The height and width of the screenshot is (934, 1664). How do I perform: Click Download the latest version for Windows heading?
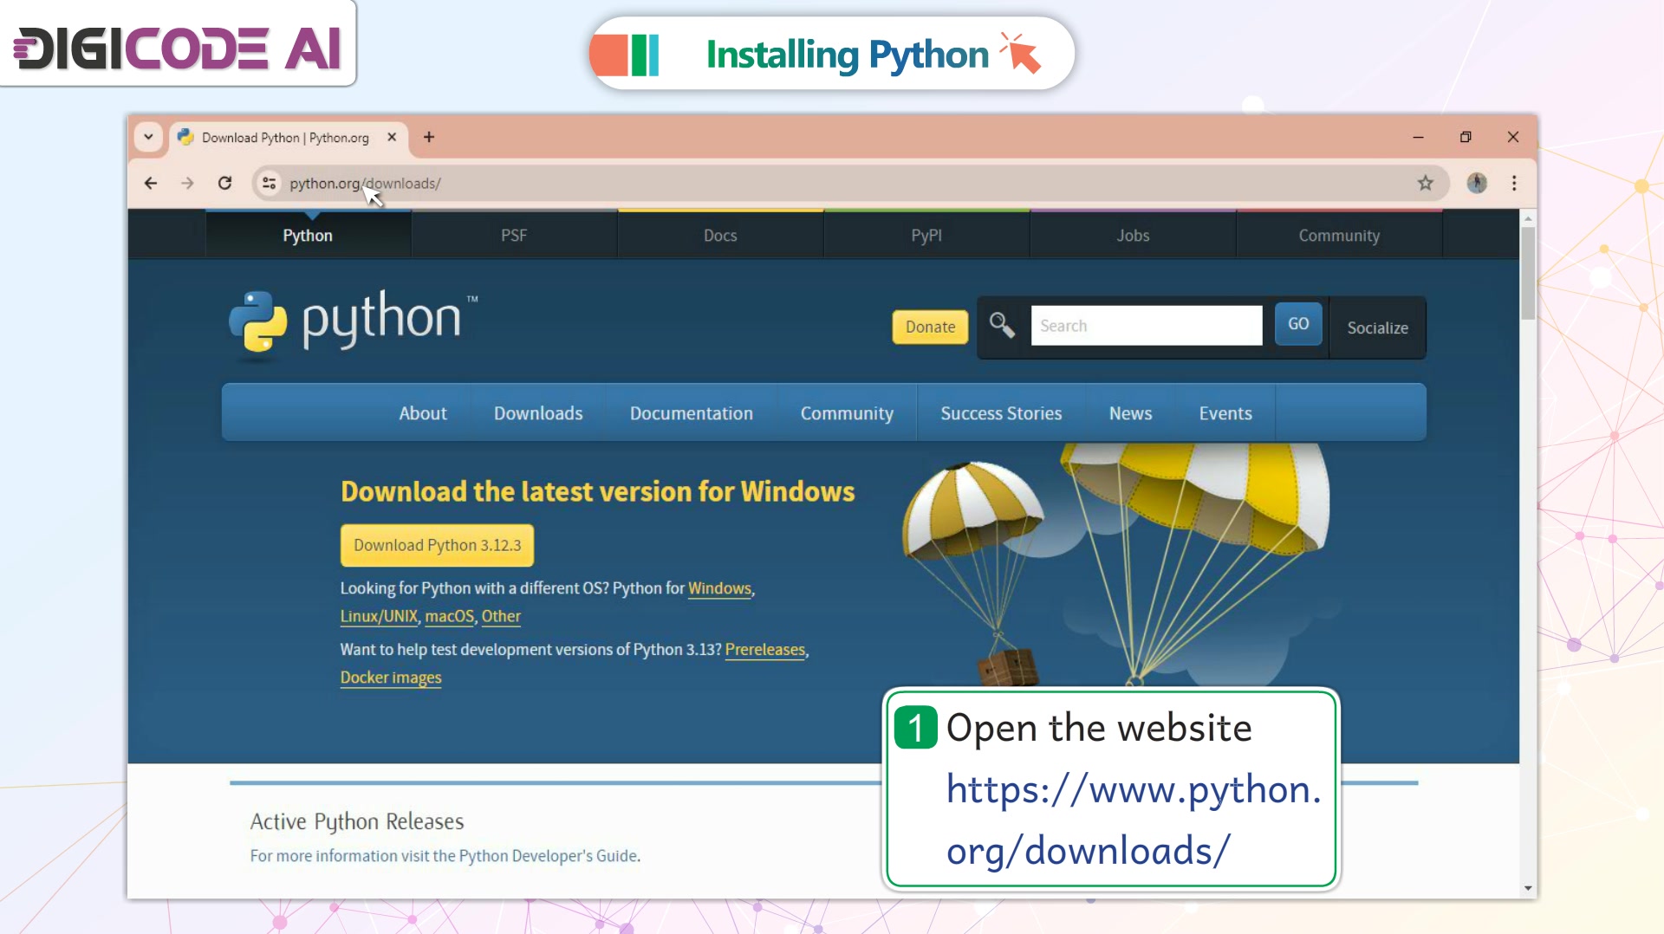coord(598,491)
